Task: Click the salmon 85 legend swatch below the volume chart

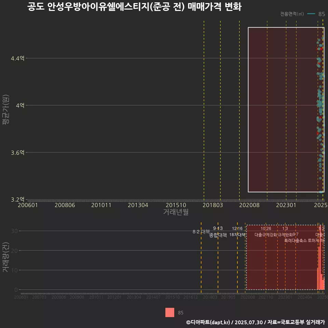Action: tap(170, 312)
